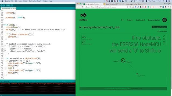Click the central broker node in graph
This screenshot has height=96, width=172.
(x=123, y=61)
